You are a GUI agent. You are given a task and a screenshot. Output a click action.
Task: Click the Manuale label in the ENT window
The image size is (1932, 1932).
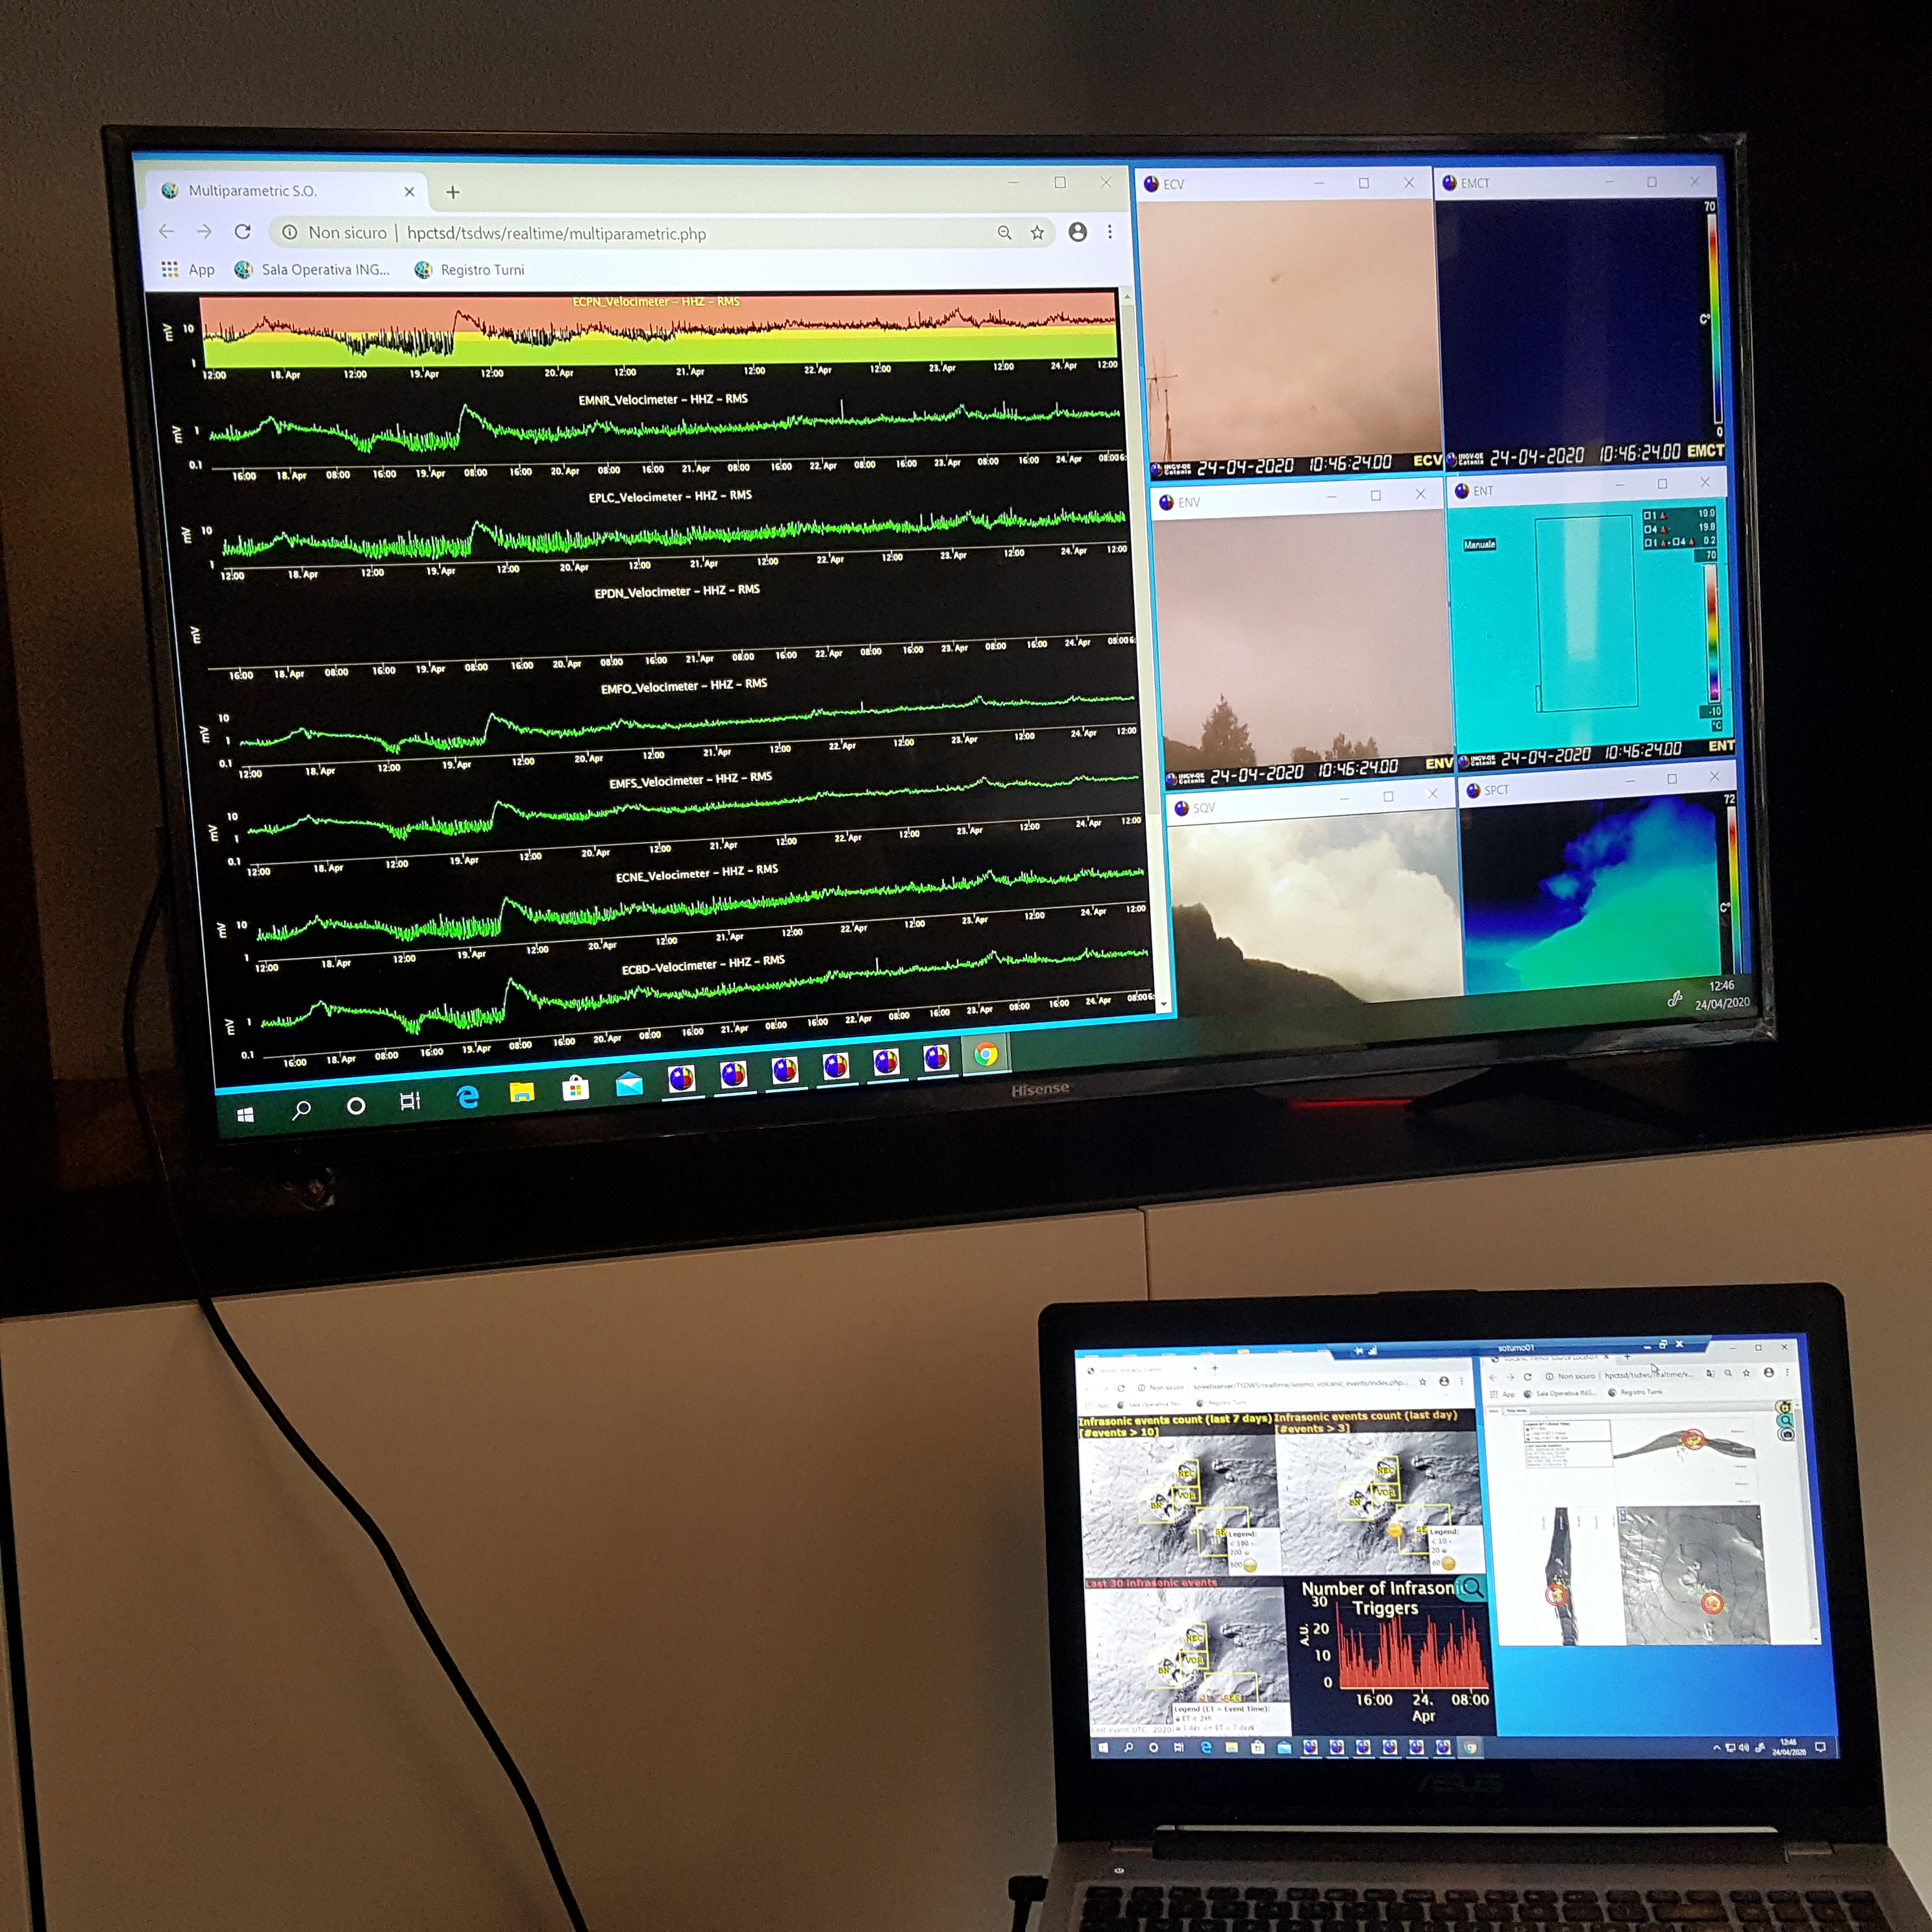(x=1480, y=545)
